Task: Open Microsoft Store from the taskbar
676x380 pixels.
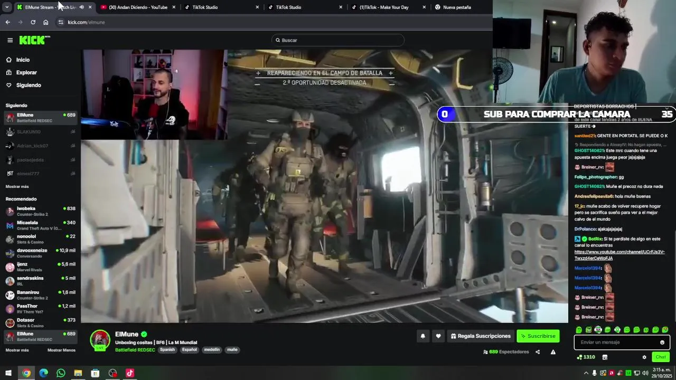Action: click(95, 373)
